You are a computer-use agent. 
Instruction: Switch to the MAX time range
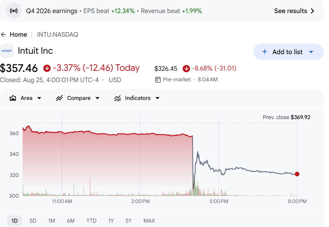[x=149, y=221]
